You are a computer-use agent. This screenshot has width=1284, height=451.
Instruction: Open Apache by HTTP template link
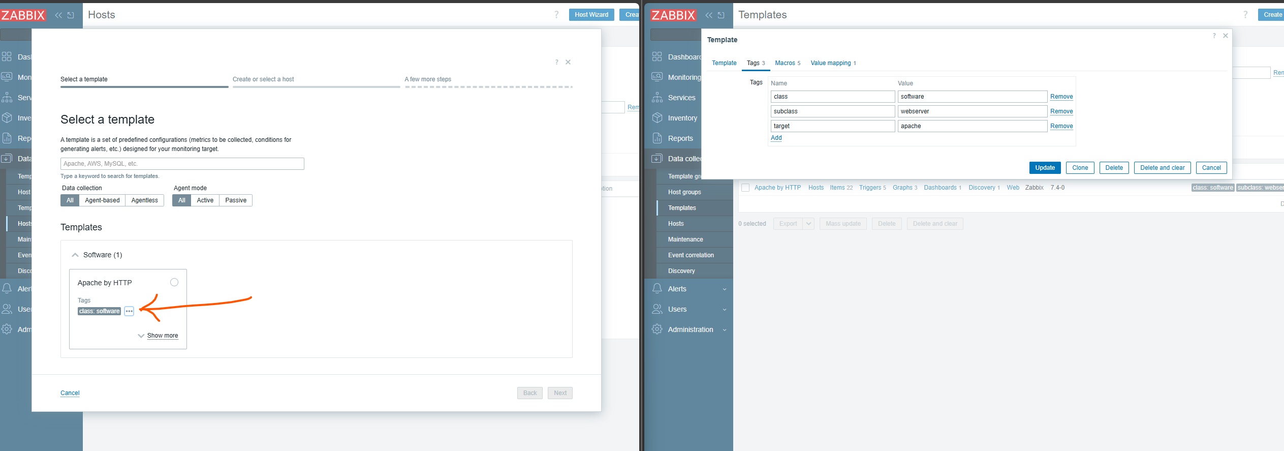[x=777, y=188]
